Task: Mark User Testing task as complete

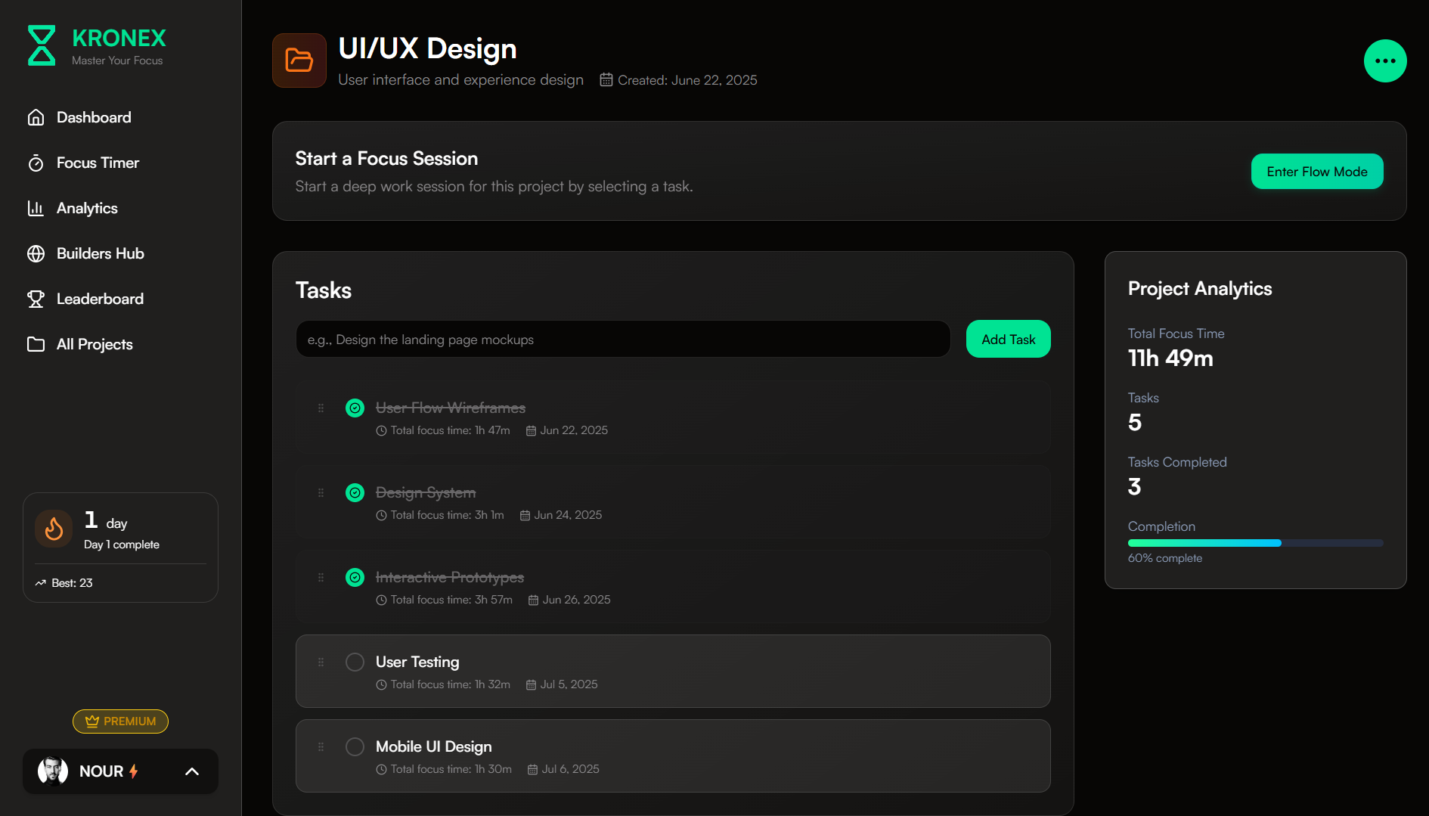Action: pyautogui.click(x=355, y=662)
